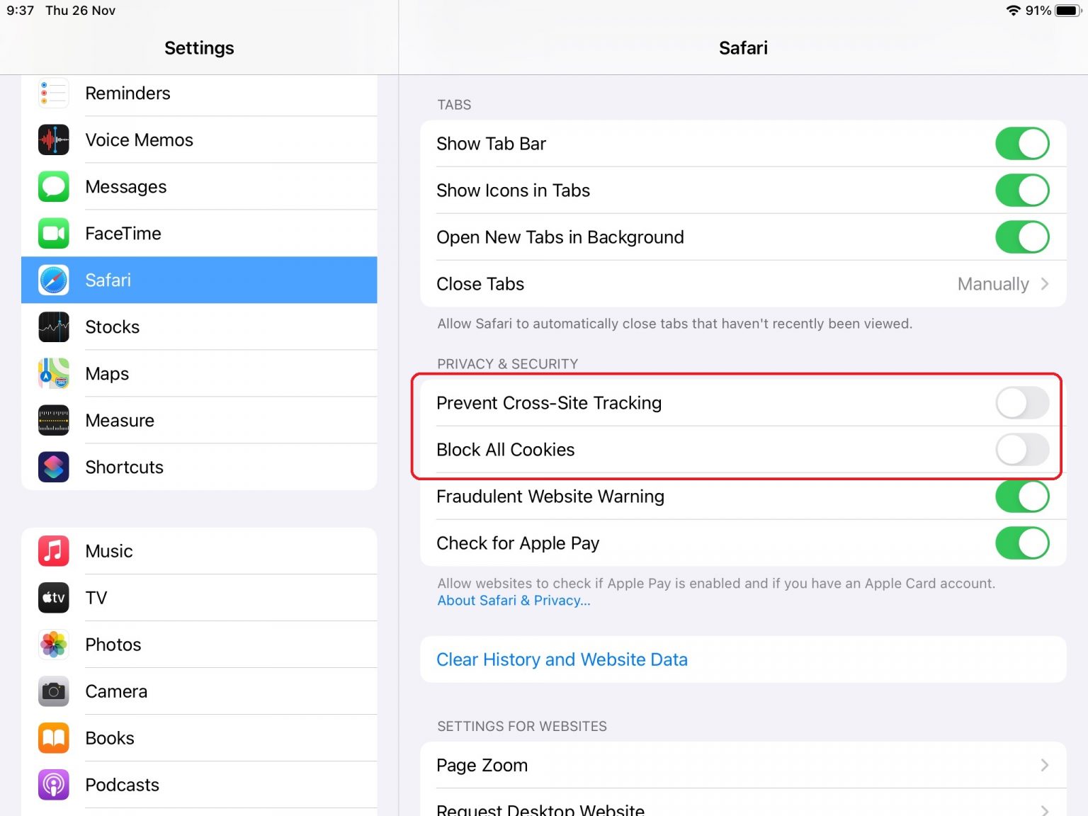Open the Messages icon in sidebar
1088x816 pixels.
point(54,187)
